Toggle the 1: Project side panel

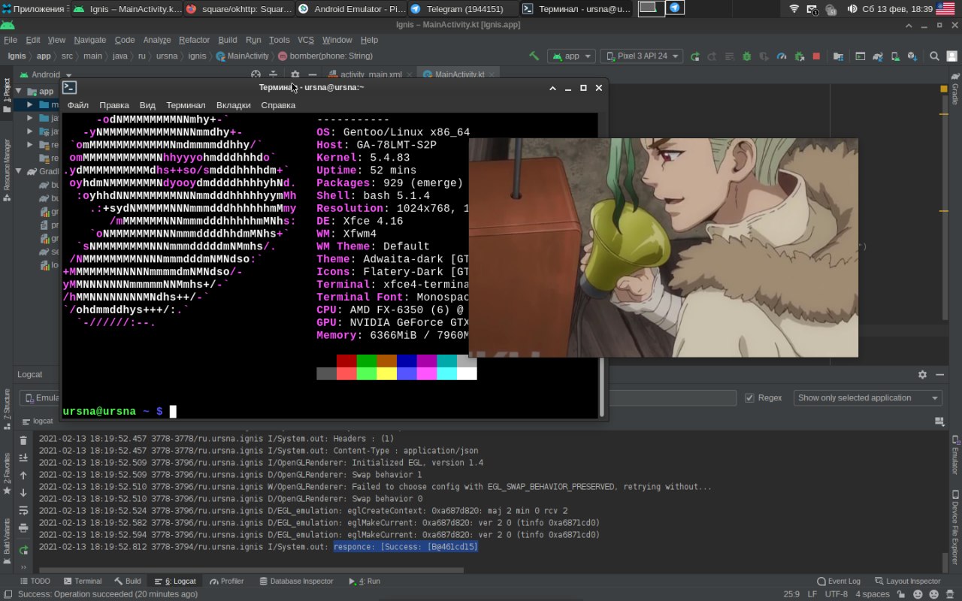pyautogui.click(x=7, y=95)
